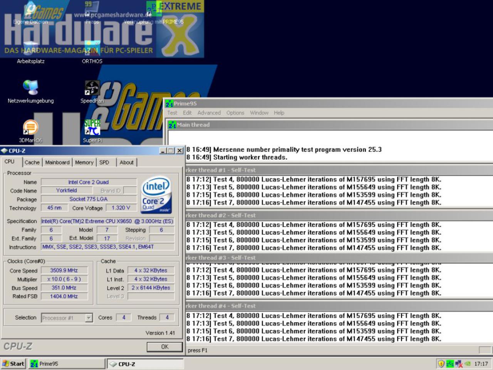Screen dimensions: 493x370
Task: Click the Main thread window icon
Action: [x=172, y=125]
